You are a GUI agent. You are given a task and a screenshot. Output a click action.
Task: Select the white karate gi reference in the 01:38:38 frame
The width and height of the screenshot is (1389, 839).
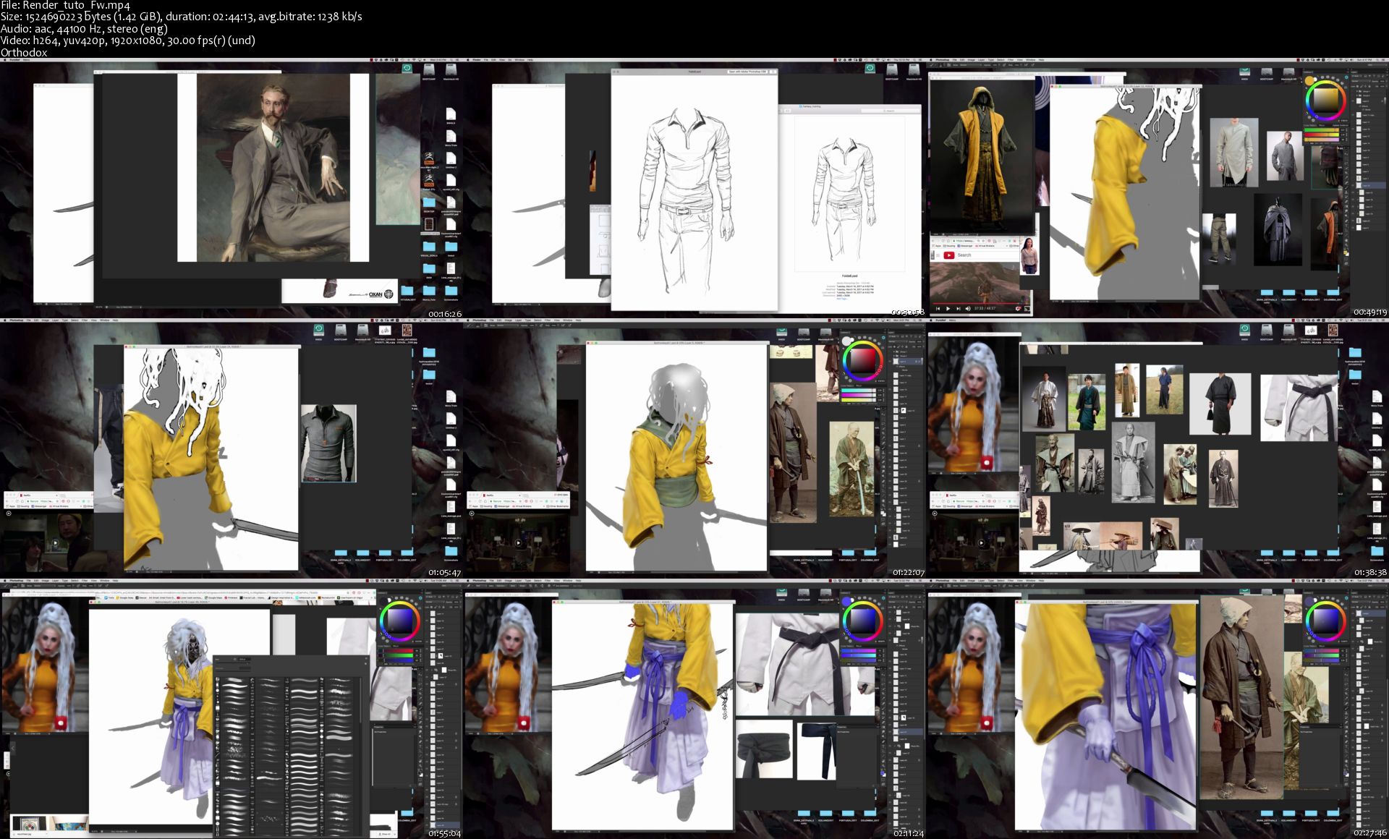click(1299, 407)
